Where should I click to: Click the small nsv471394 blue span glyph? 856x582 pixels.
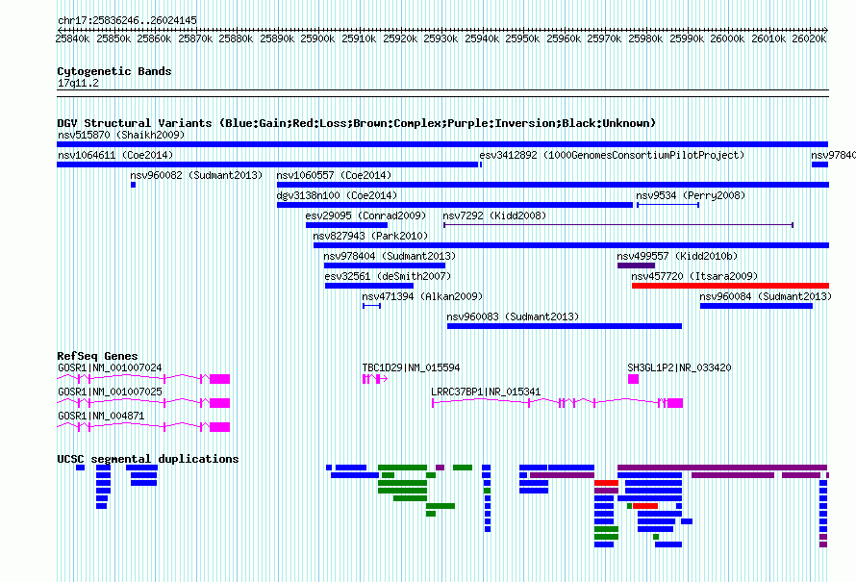click(x=372, y=306)
